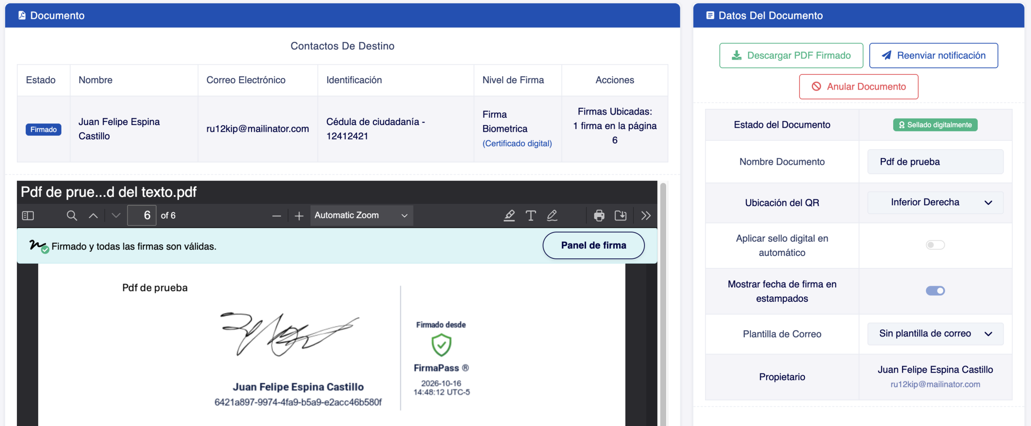The image size is (1031, 426).
Task: Click the Firmado status badge
Action: click(43, 129)
